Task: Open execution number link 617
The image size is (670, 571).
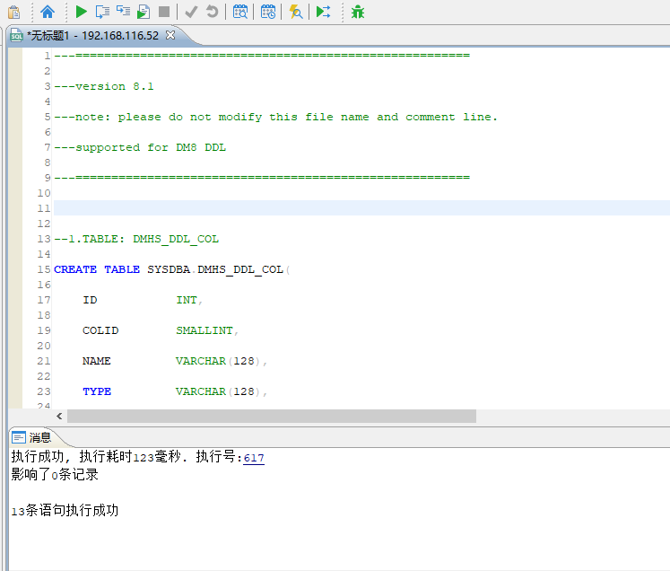Action: (x=254, y=458)
